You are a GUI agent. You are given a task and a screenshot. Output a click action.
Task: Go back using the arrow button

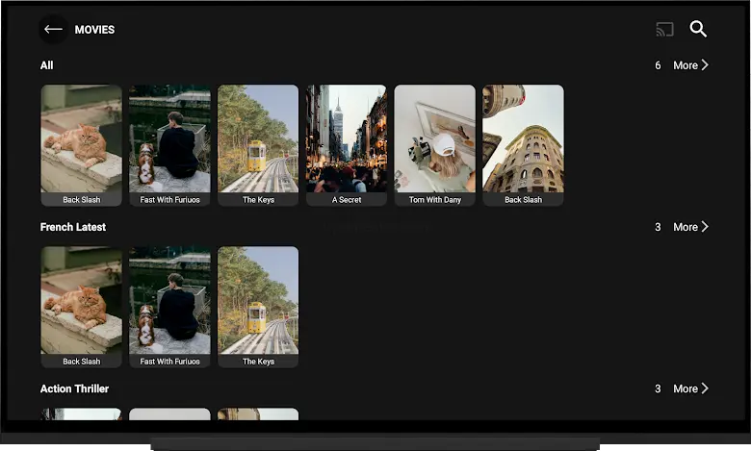53,29
